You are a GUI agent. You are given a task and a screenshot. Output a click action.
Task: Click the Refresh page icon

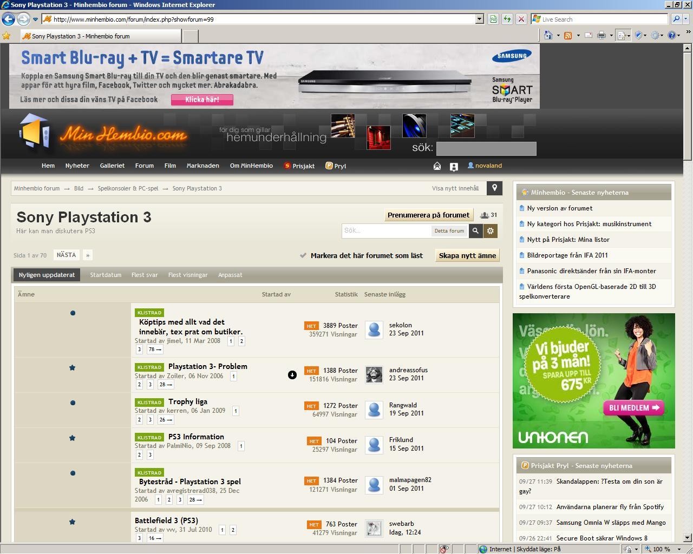tap(507, 19)
